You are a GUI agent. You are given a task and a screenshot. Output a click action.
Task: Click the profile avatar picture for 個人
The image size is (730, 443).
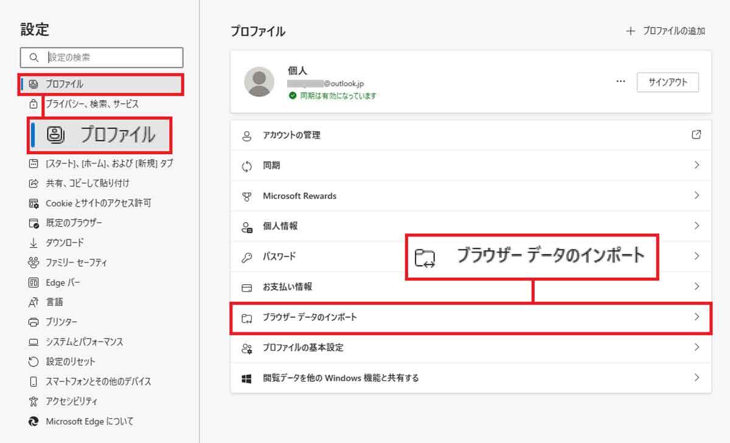259,82
